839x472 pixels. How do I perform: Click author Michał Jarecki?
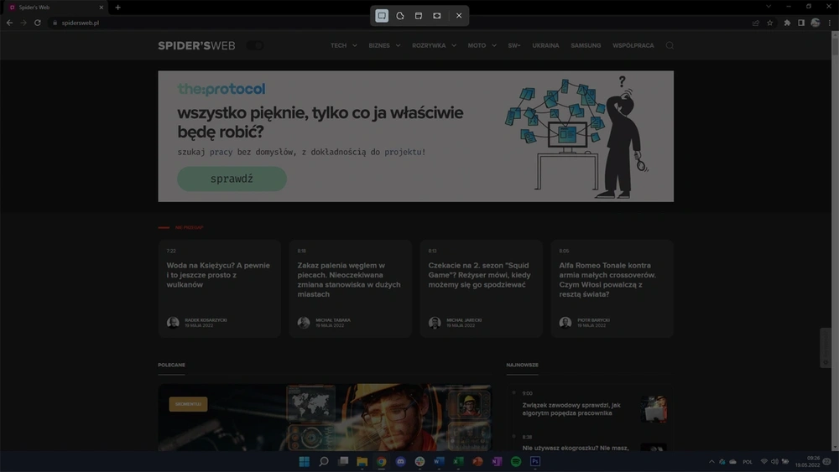tap(464, 320)
